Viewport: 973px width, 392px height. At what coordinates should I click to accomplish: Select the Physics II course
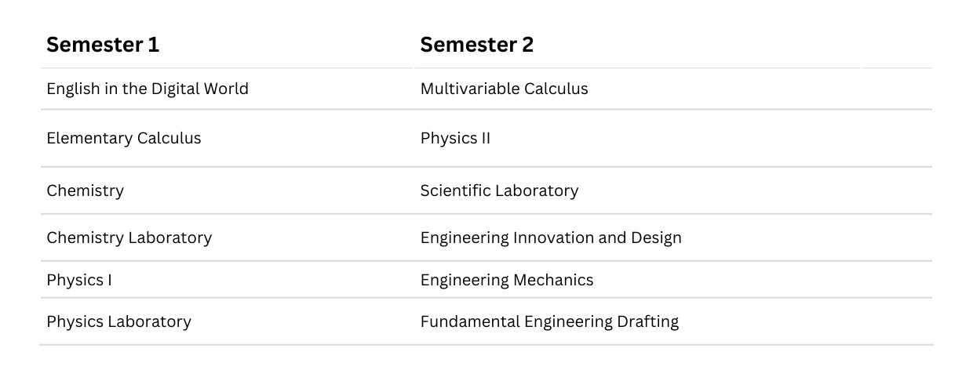(456, 138)
